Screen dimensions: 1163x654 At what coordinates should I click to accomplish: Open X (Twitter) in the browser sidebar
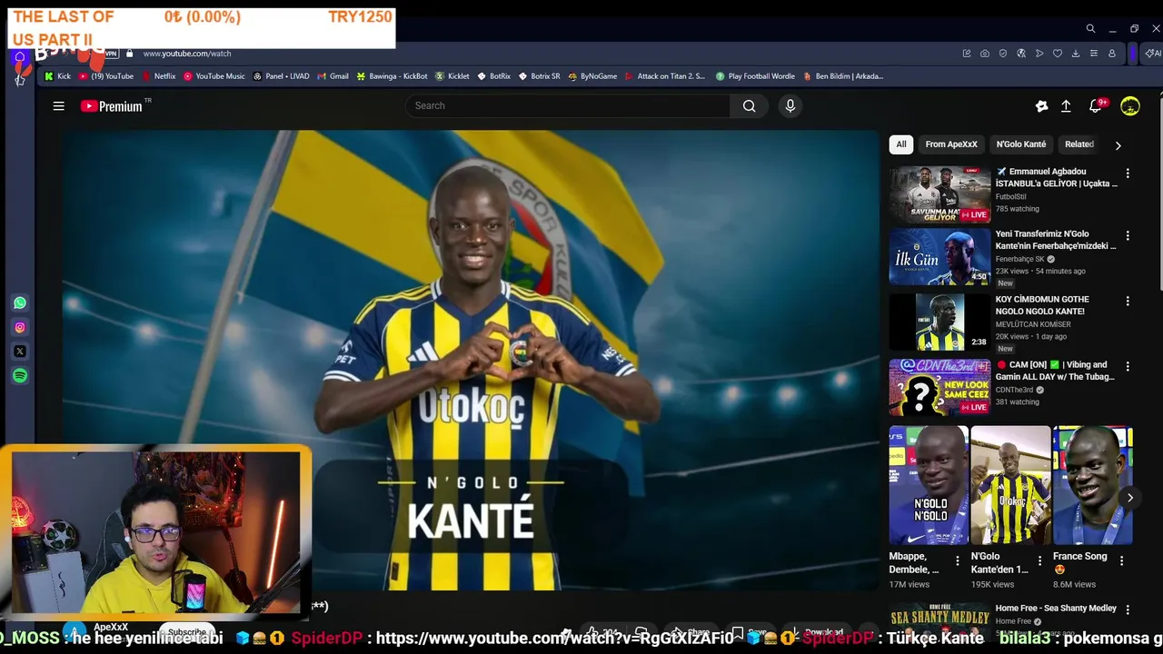20,352
